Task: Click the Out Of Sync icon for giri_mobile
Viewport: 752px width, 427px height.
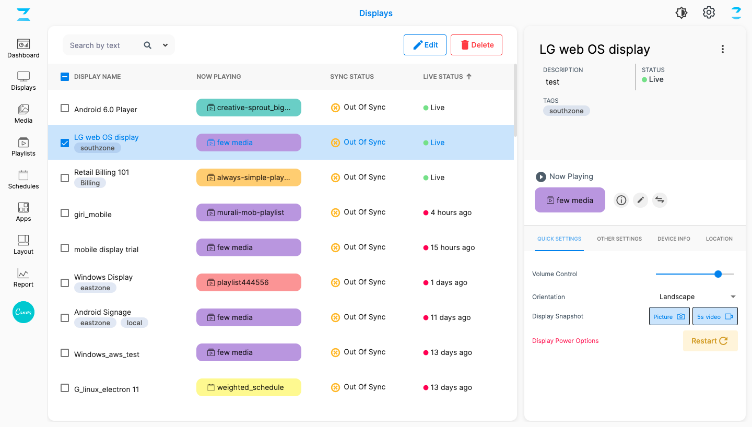Action: tap(336, 212)
